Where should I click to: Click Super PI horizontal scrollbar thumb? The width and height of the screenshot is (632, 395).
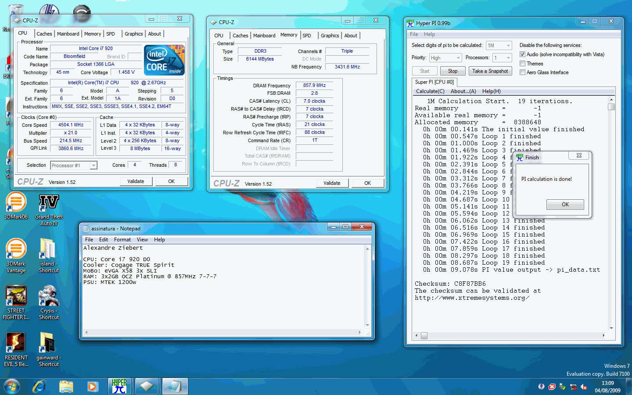click(x=424, y=336)
